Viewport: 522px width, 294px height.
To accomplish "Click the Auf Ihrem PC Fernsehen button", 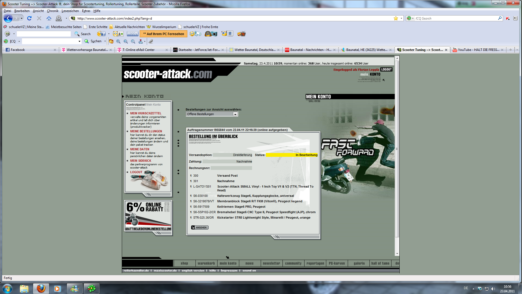I will 164,34.
